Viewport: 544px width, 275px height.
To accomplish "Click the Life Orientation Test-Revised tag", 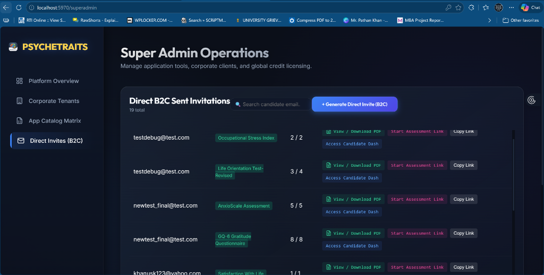I will pos(240,171).
